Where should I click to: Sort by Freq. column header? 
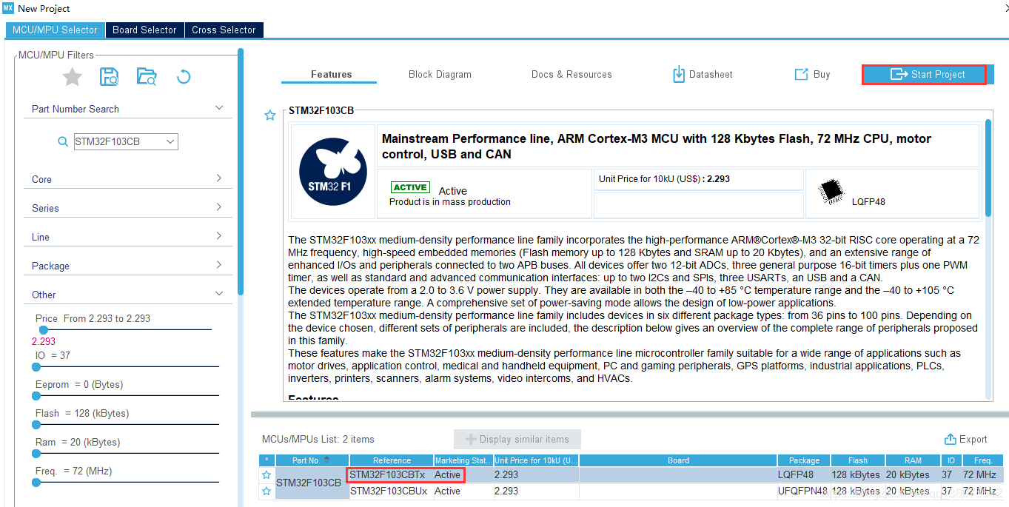(983, 460)
